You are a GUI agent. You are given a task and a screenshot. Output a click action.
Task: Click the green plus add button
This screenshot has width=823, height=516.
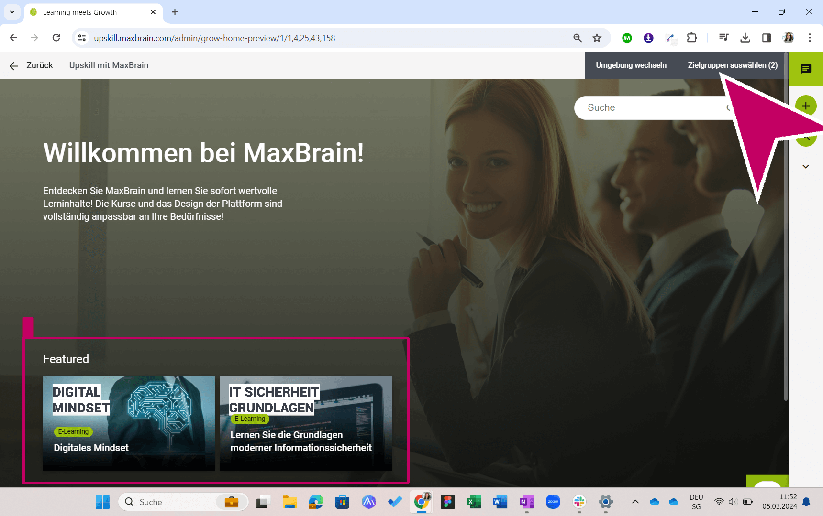[x=806, y=106]
